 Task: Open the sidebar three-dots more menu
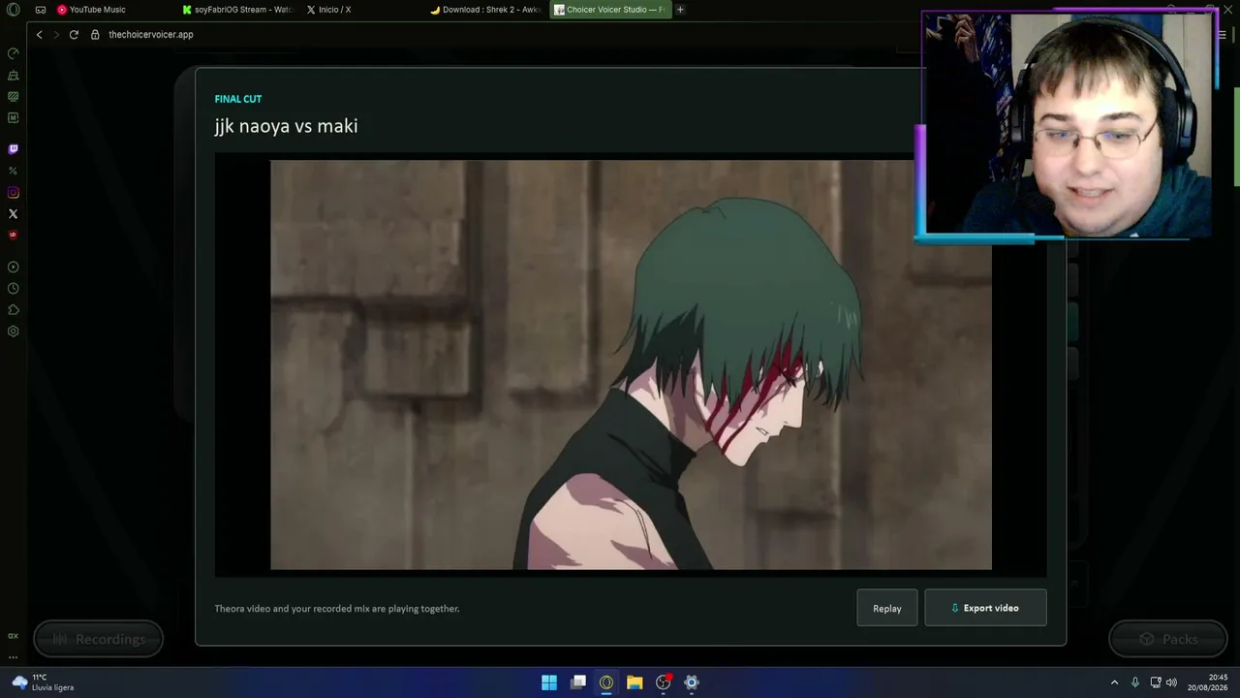[14, 656]
